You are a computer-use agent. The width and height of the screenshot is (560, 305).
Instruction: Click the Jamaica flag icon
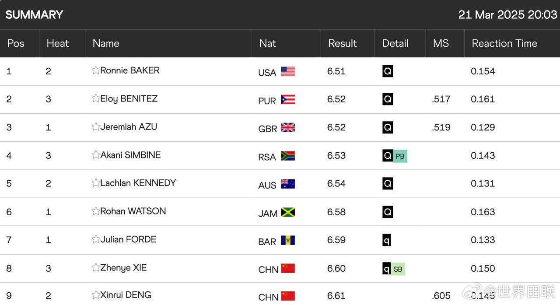coord(288,212)
